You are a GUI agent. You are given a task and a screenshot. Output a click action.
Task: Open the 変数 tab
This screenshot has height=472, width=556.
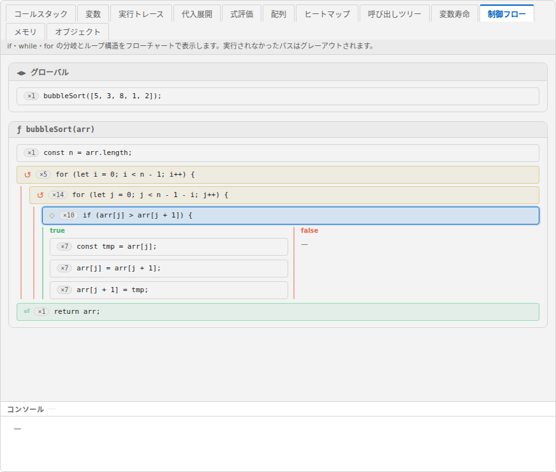pyautogui.click(x=93, y=14)
